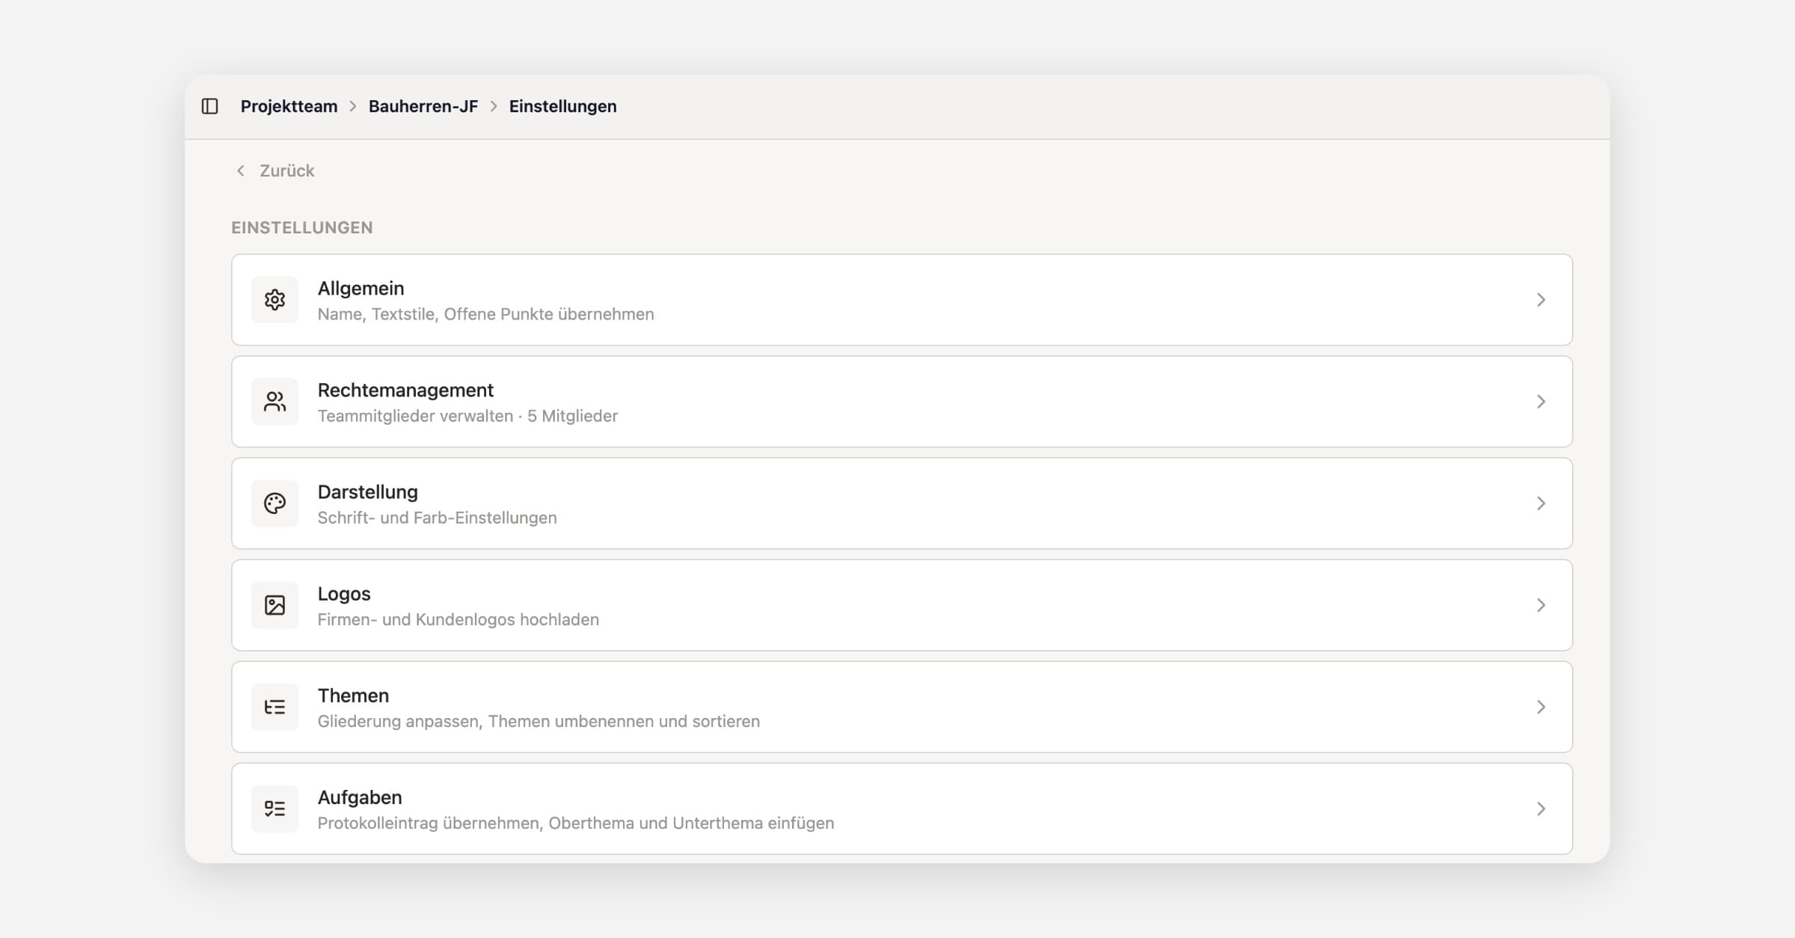Navigate to Bauherren-JF breadcrumb
This screenshot has height=938, width=1795.
point(423,106)
